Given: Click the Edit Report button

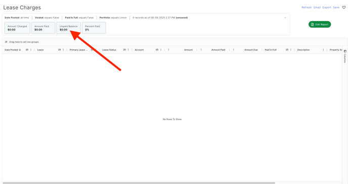Looking at the screenshot, I should [x=320, y=24].
